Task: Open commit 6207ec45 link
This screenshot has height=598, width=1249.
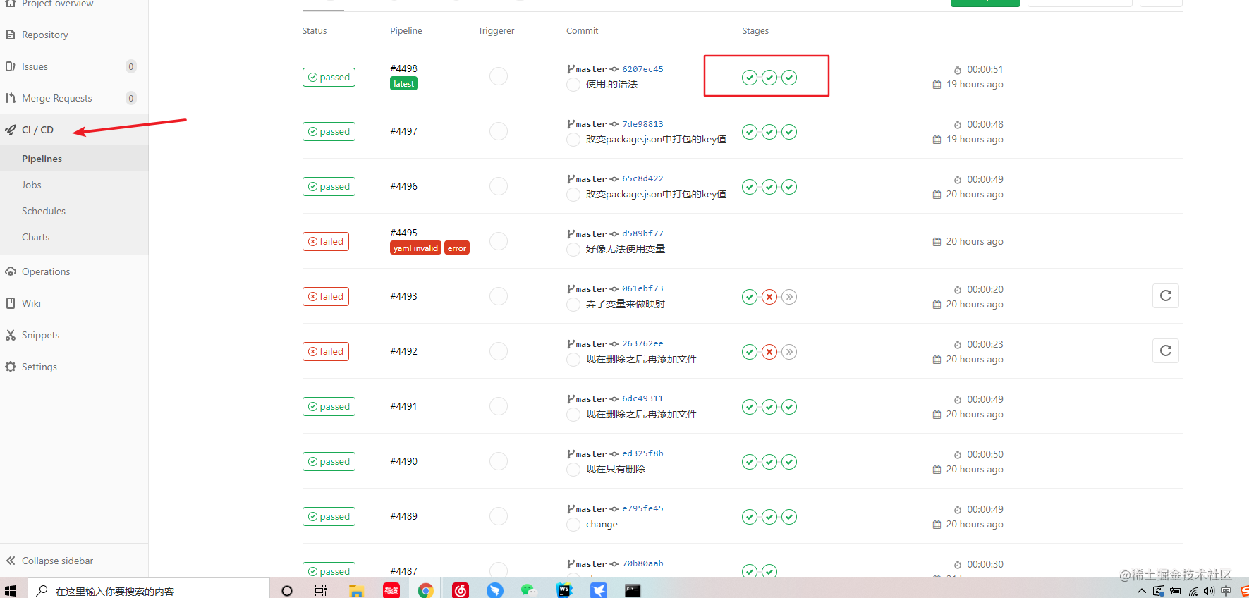Action: (x=642, y=69)
